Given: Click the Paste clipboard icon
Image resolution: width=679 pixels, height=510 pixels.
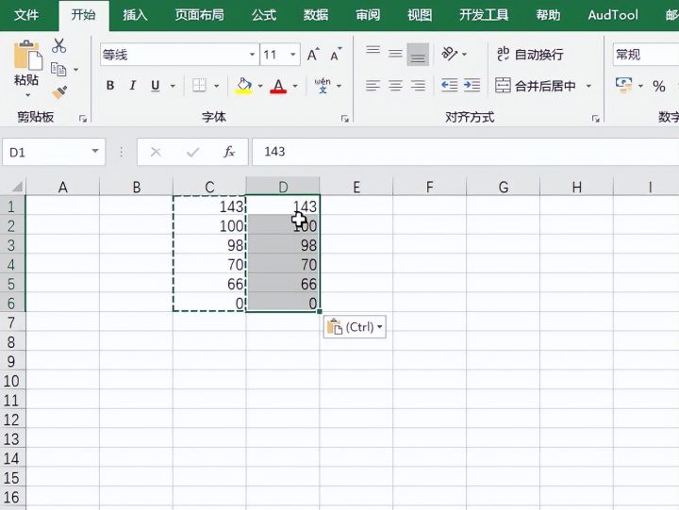Looking at the screenshot, I should pos(27,55).
